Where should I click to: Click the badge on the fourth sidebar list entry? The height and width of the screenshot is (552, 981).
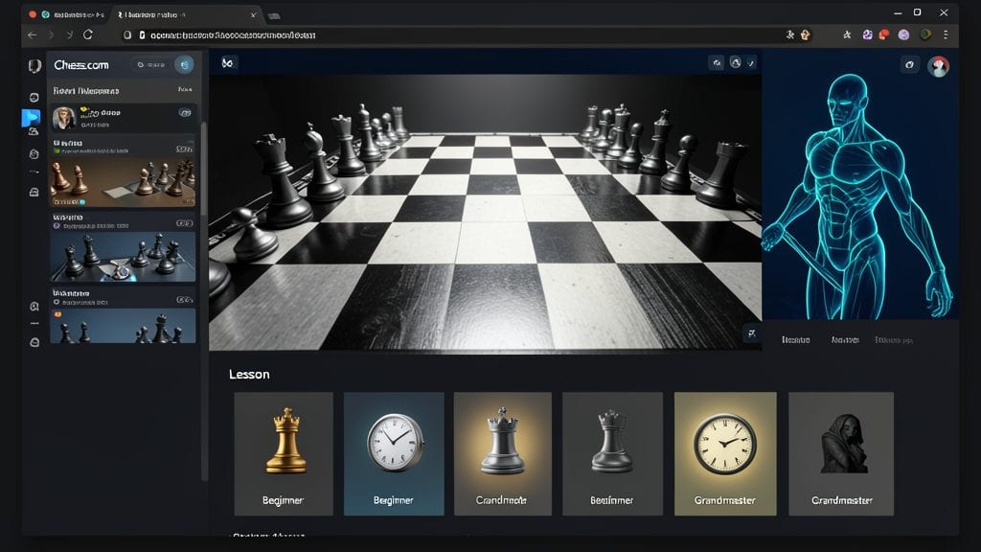pos(184,299)
